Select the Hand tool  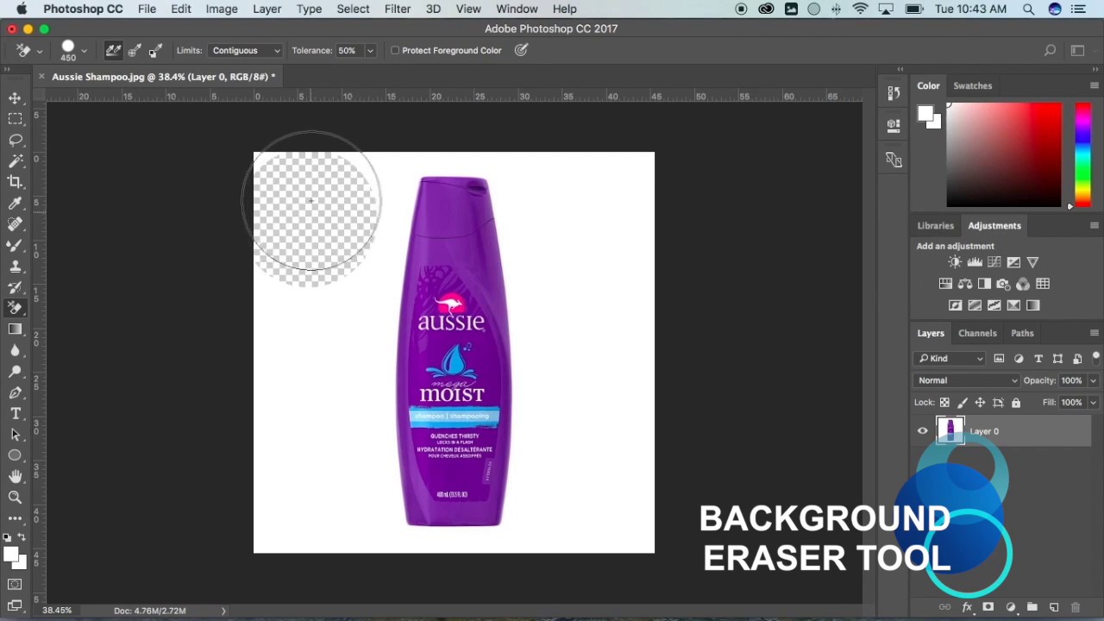pyautogui.click(x=16, y=476)
